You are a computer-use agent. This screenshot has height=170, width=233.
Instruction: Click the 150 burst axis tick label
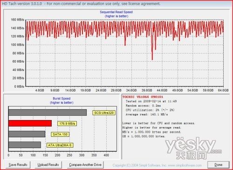click(45, 155)
